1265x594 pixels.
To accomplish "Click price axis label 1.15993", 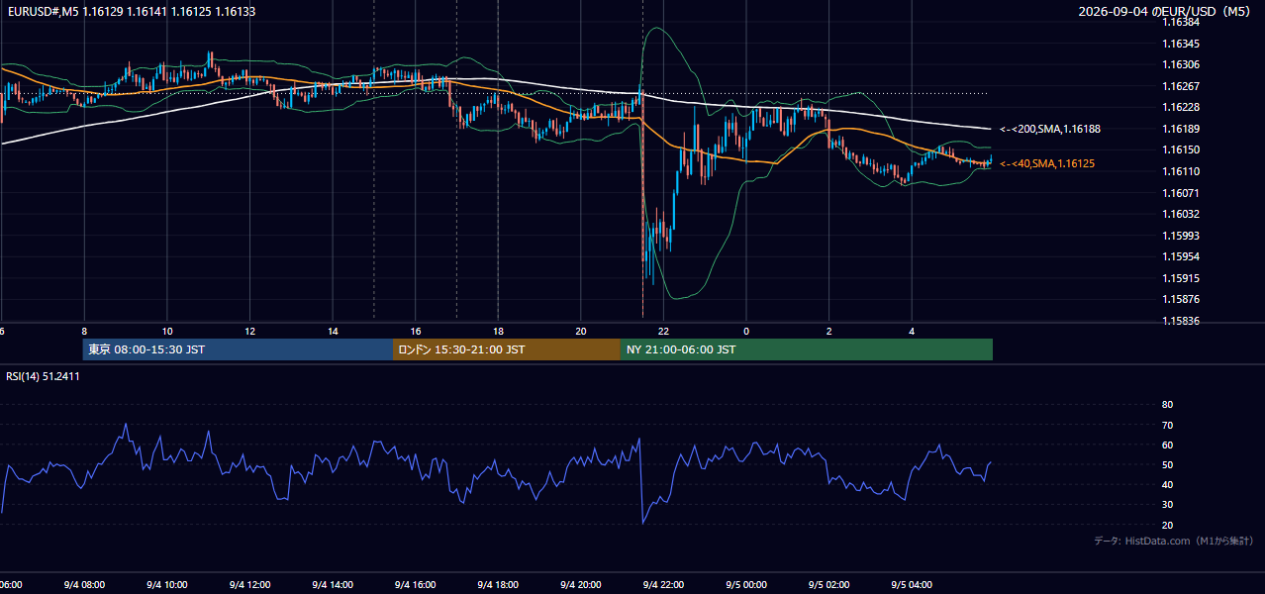I will point(1180,236).
